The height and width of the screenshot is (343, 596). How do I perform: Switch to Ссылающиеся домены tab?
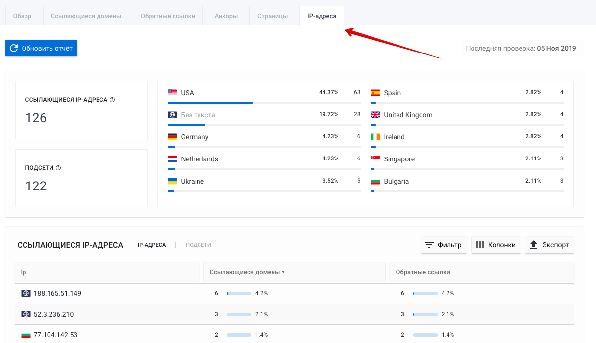tap(86, 16)
